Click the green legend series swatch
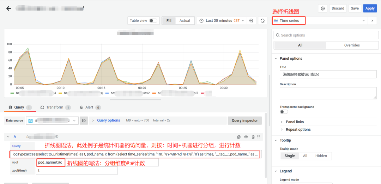Viewport: 381px width, 184px height. click(12, 93)
